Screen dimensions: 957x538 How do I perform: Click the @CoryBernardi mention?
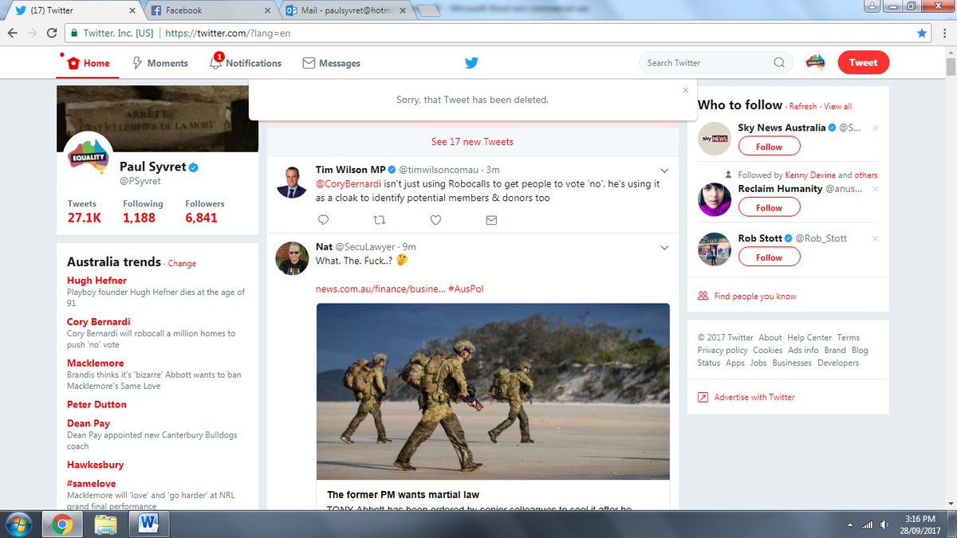(348, 184)
